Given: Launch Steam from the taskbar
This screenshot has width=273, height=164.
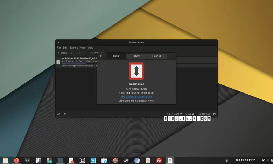Looking at the screenshot, I should tap(126, 160).
